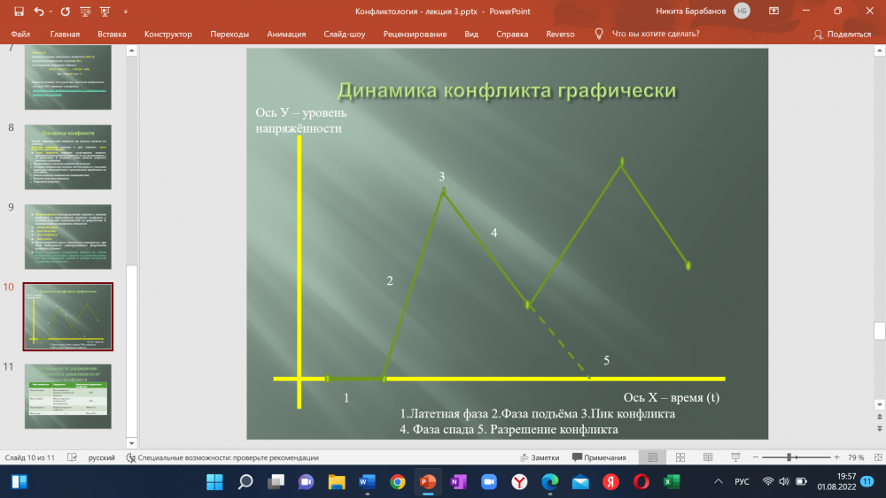Switch to the Главная tab
This screenshot has height=498, width=886.
click(65, 34)
